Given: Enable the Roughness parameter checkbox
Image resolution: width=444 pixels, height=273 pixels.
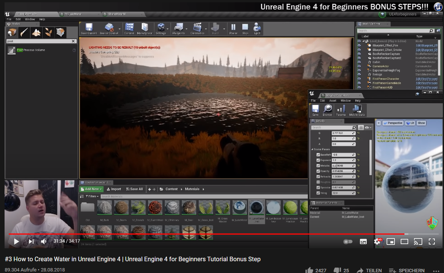Looking at the screenshot, I should pos(318,182).
